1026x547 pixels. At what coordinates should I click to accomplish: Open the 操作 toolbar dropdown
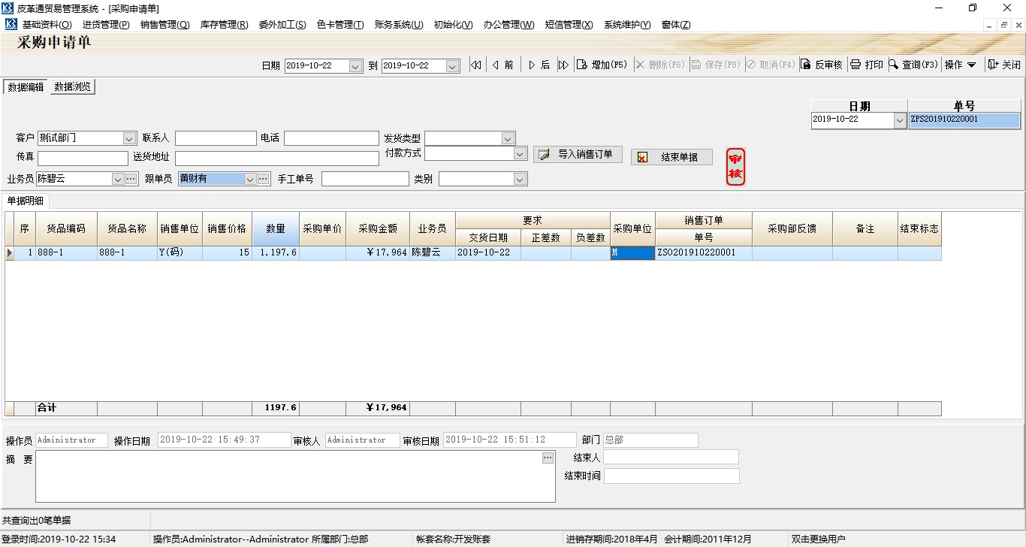(x=961, y=65)
